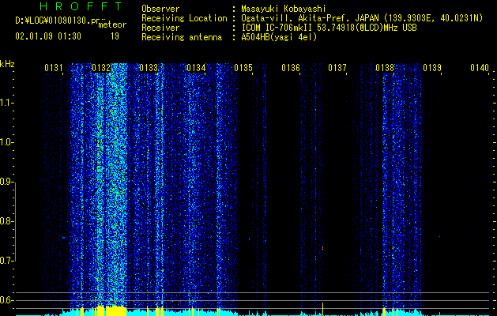Screen dimensions: 497x316
Task: Click the wide yellow block in the bottom bar
Action: click(x=115, y=310)
